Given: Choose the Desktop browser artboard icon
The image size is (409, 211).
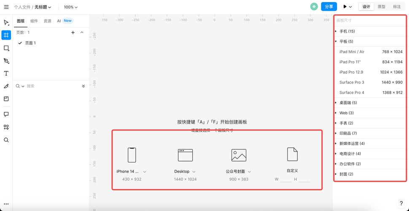Looking at the screenshot, I should pos(185,155).
